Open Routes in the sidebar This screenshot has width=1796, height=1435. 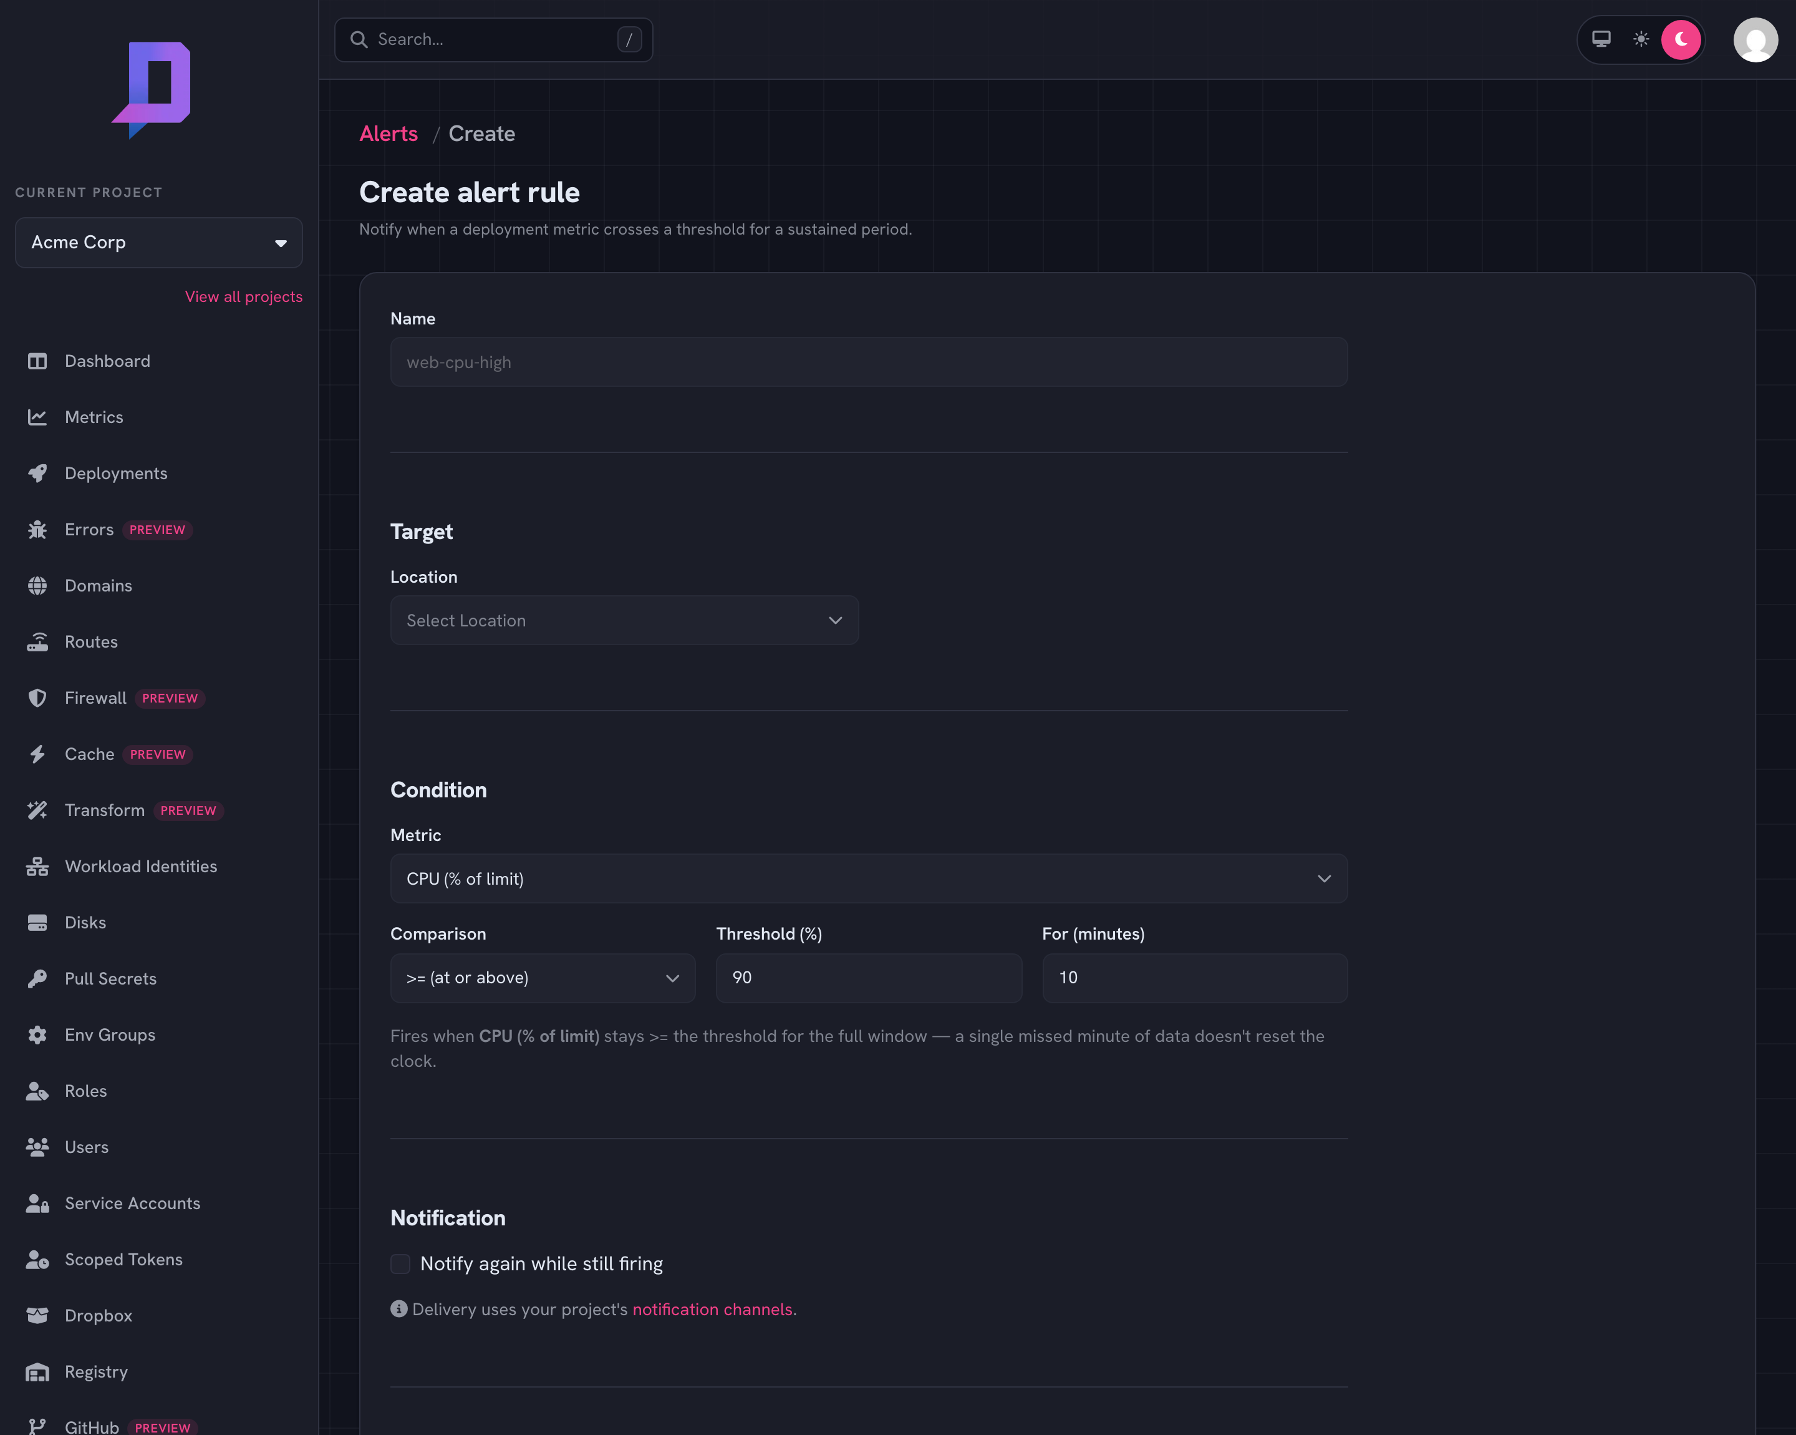pyautogui.click(x=91, y=641)
